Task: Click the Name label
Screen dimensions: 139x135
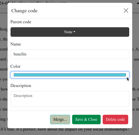Action: [x=16, y=44]
